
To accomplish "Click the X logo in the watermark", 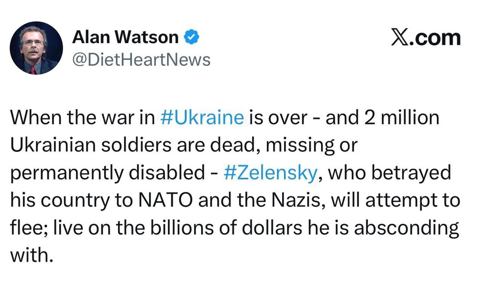I will click(401, 38).
